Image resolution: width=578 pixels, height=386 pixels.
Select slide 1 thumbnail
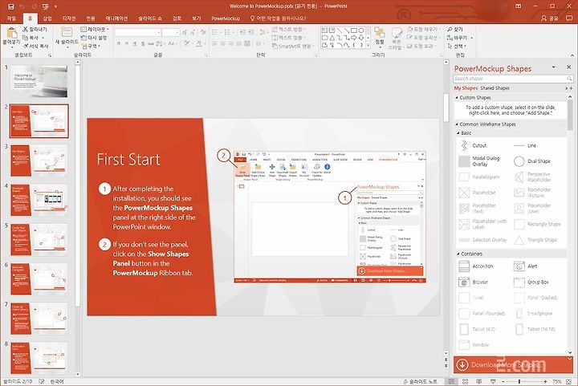coord(39,81)
